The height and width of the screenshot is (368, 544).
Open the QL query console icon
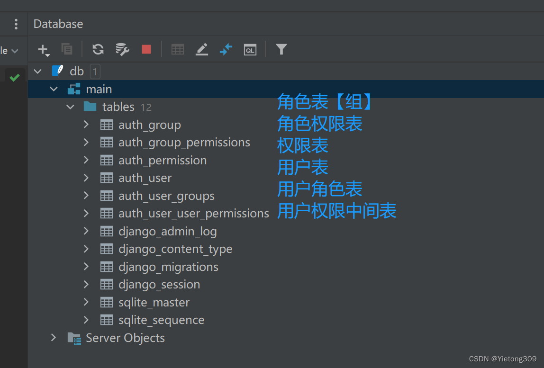click(x=250, y=49)
